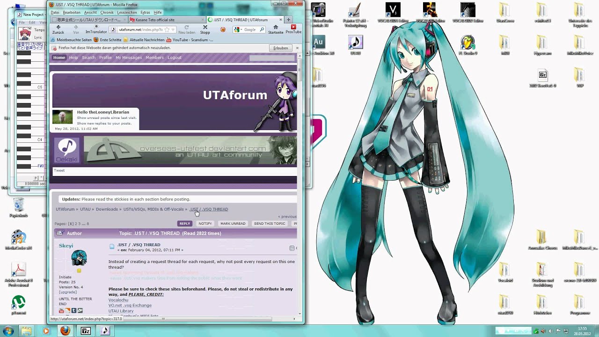
Task: Open poster's Tumblr profile icon
Action: 74,310
